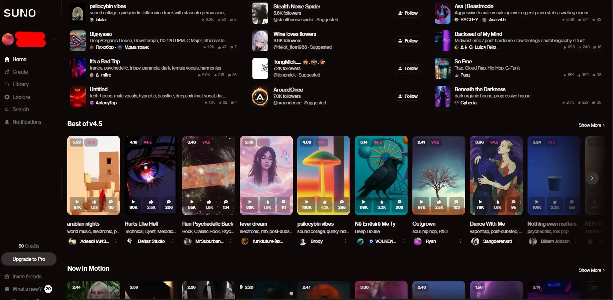Screen dimensions: 613x300
Task: Open options menu for Outgrown by Ryan
Action: click(x=460, y=241)
